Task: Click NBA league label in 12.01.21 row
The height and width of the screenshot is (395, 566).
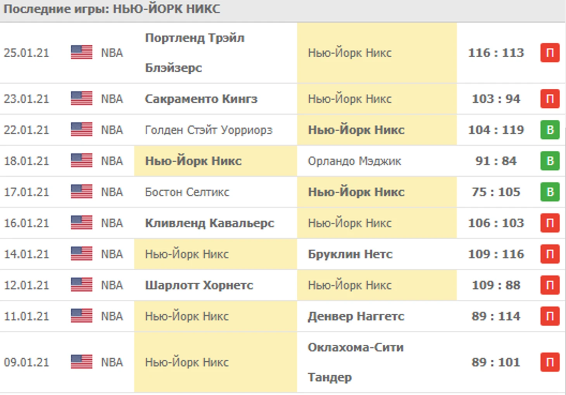Action: 112,285
